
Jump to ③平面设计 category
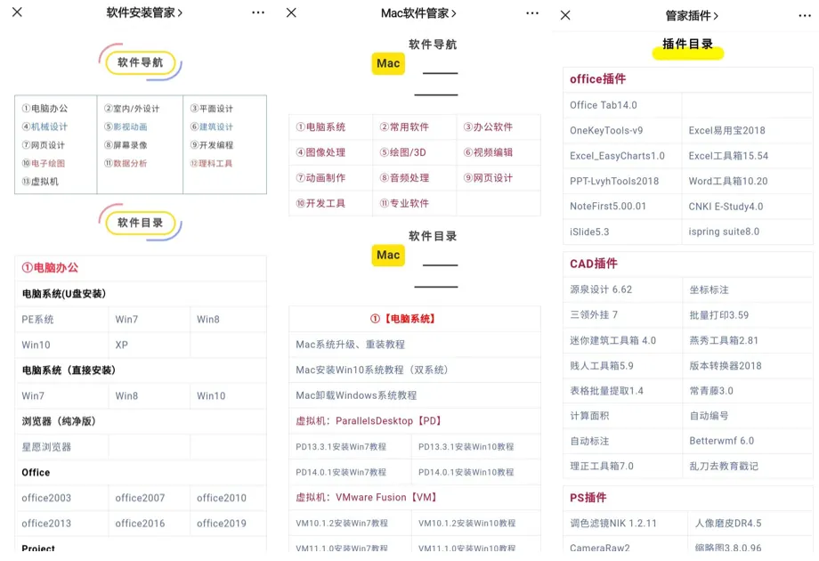[212, 109]
